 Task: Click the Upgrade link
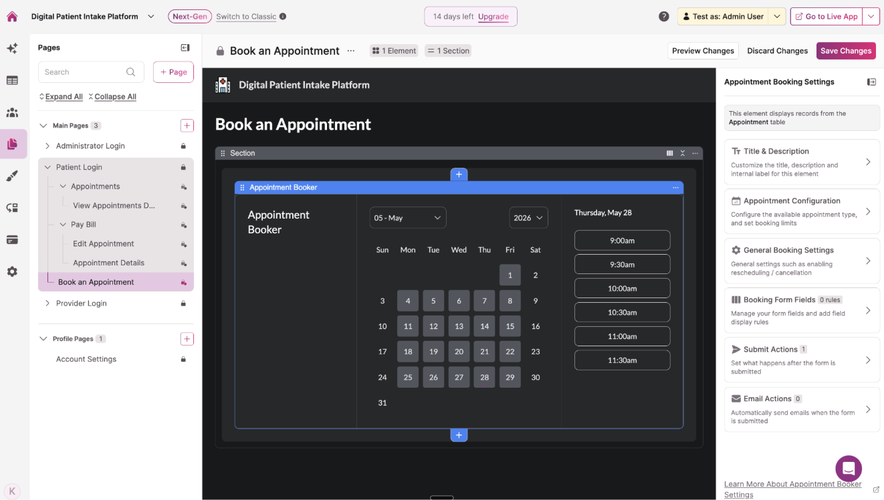pos(493,17)
